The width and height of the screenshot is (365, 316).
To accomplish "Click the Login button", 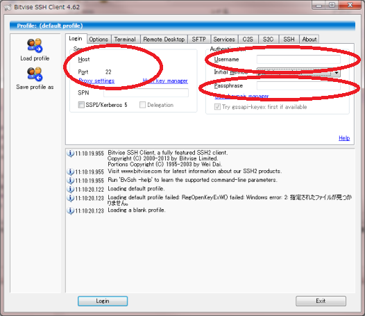I will point(103,301).
